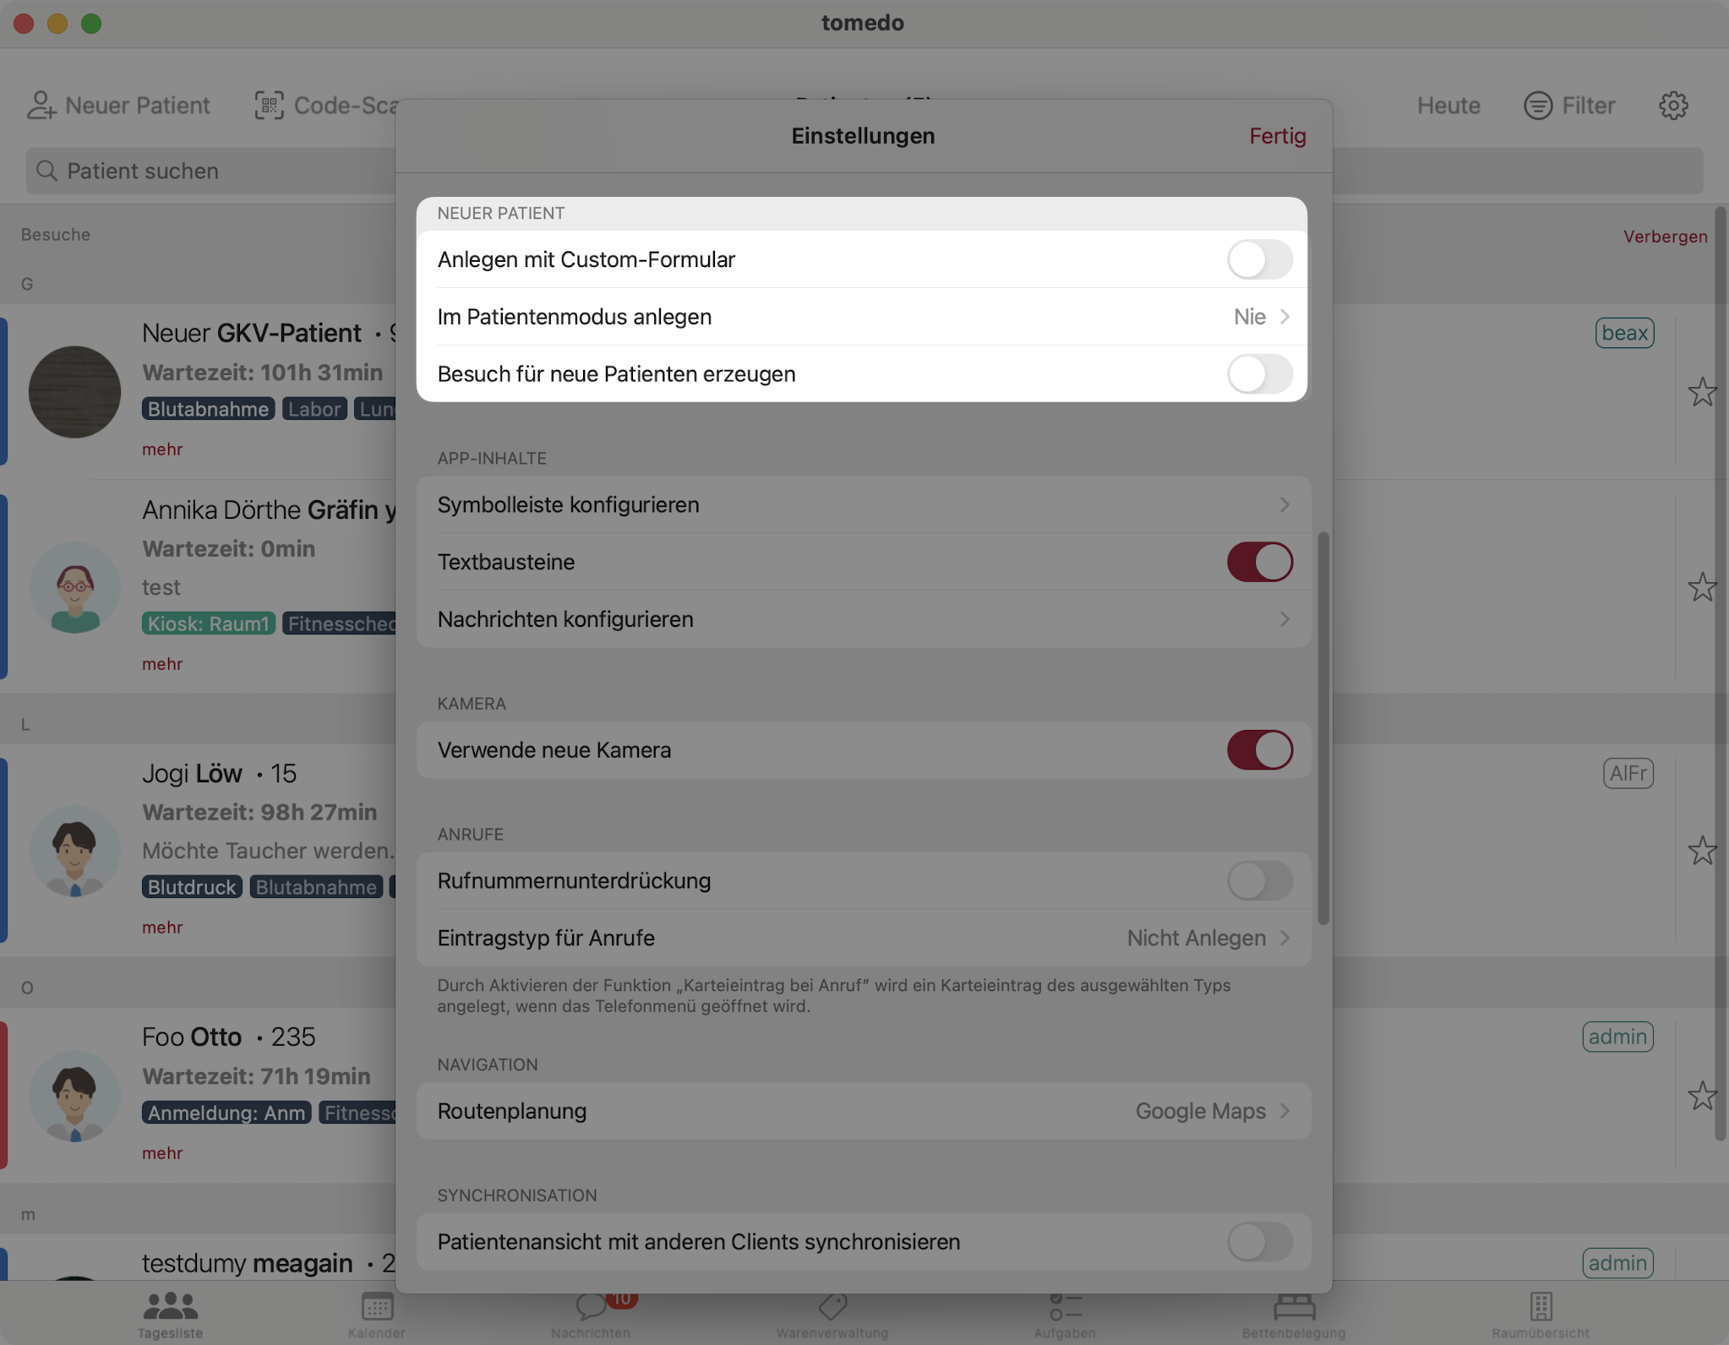The height and width of the screenshot is (1345, 1729).
Task: Click the Fitnesscheck tag on Annika
Action: 340,623
